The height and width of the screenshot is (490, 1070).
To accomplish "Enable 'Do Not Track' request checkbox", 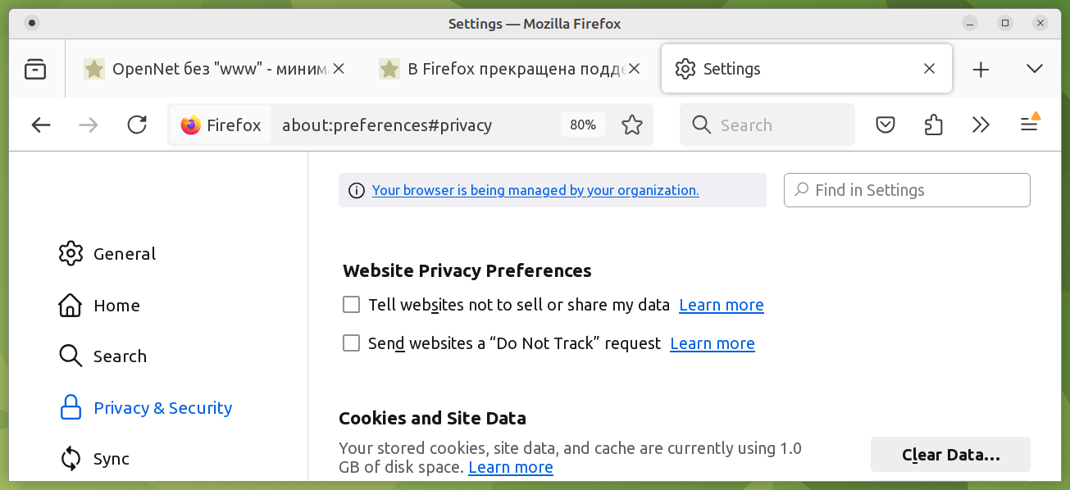I will pos(352,343).
